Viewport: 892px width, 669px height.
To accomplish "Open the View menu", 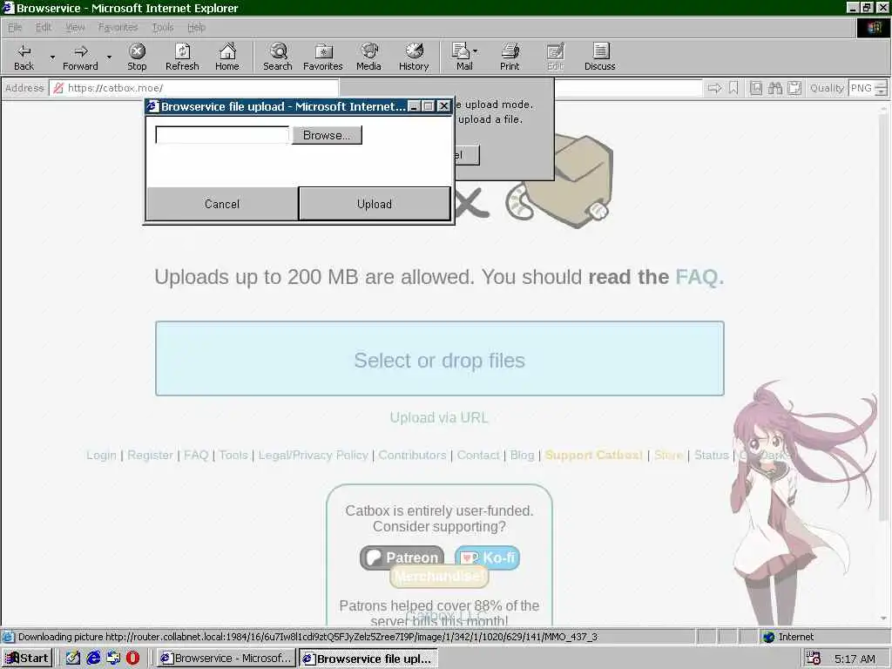I will point(75,27).
